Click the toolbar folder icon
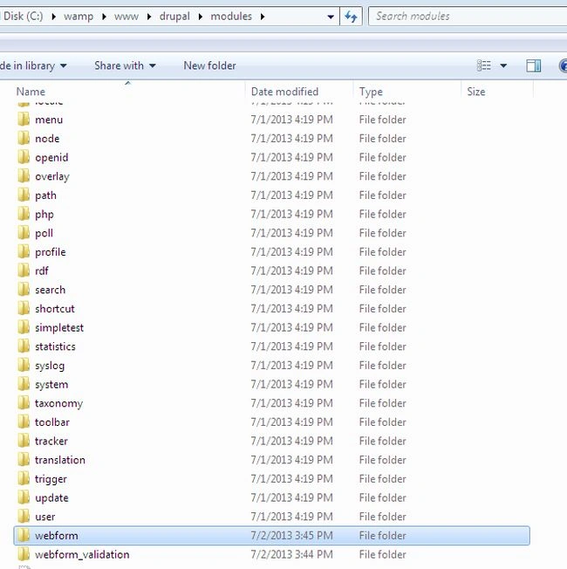 pos(24,422)
